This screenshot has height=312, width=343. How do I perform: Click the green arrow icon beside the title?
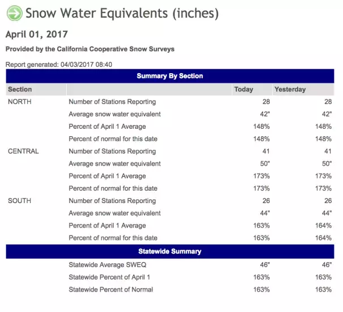click(x=14, y=13)
